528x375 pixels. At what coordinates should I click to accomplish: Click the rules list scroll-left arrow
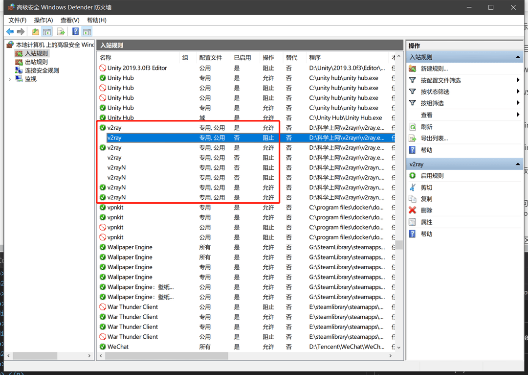tap(101, 356)
